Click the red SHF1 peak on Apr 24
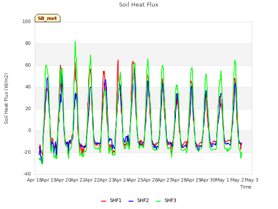Viewport: 278px width, 209px height. (118, 60)
